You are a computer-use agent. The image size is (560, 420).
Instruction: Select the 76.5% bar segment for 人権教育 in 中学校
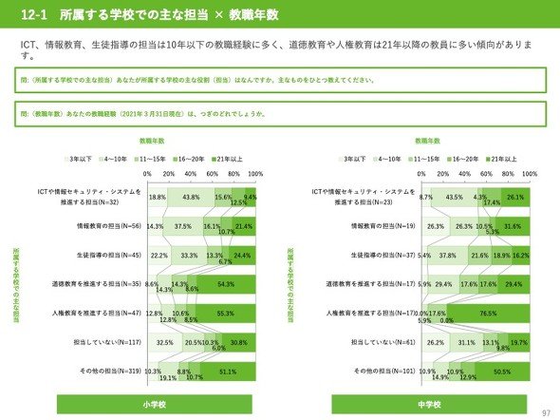click(488, 314)
